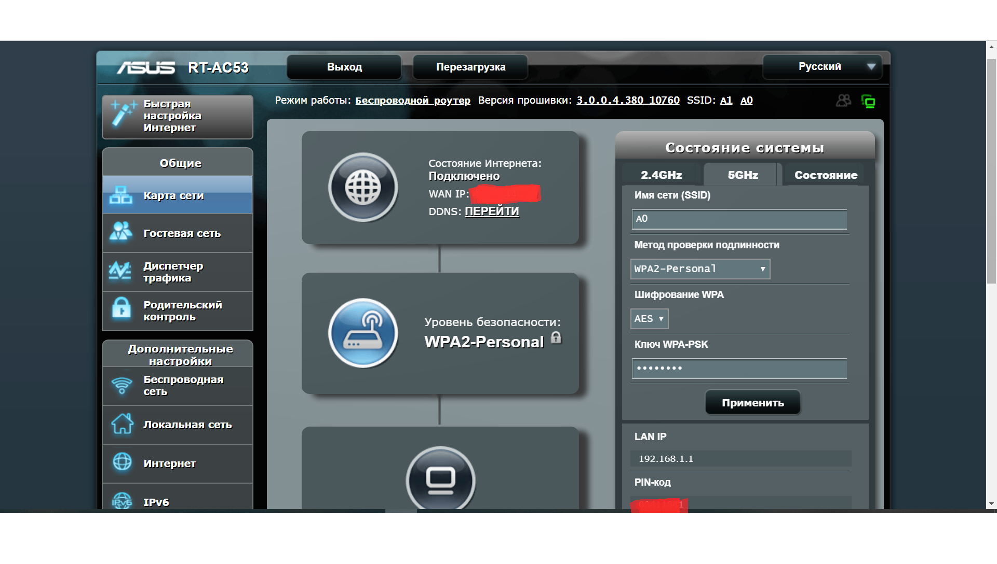The image size is (997, 564).
Task: Follow the DDNS ПЕРЕЙТИ link
Action: tap(492, 212)
